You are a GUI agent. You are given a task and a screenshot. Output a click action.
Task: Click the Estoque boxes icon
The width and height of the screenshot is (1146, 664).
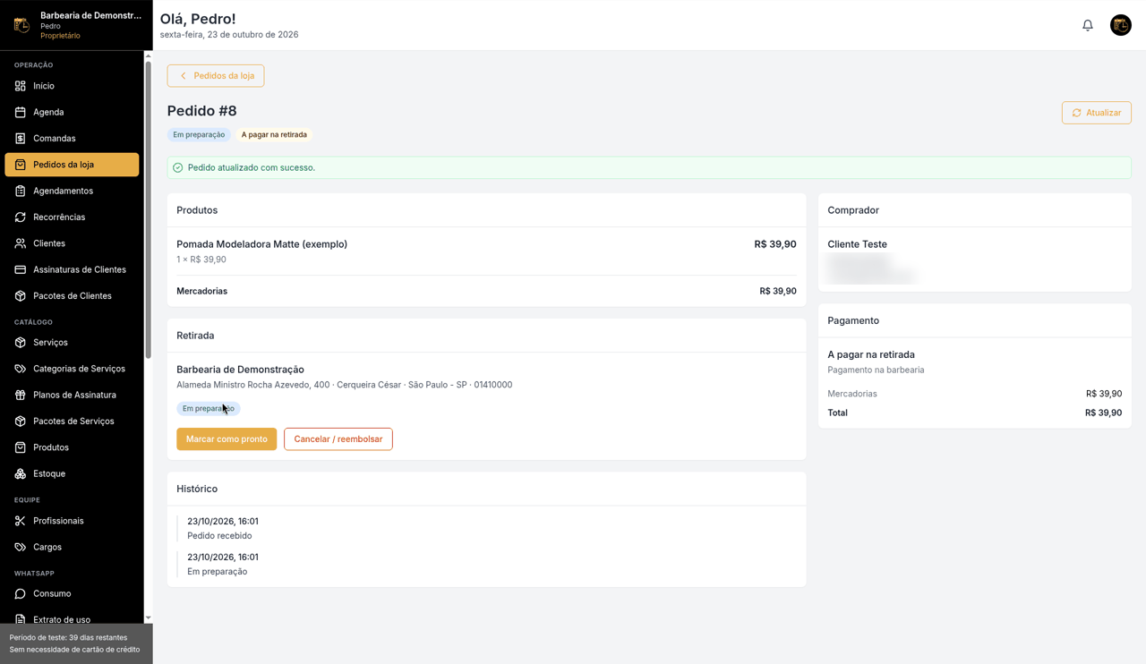click(x=21, y=473)
